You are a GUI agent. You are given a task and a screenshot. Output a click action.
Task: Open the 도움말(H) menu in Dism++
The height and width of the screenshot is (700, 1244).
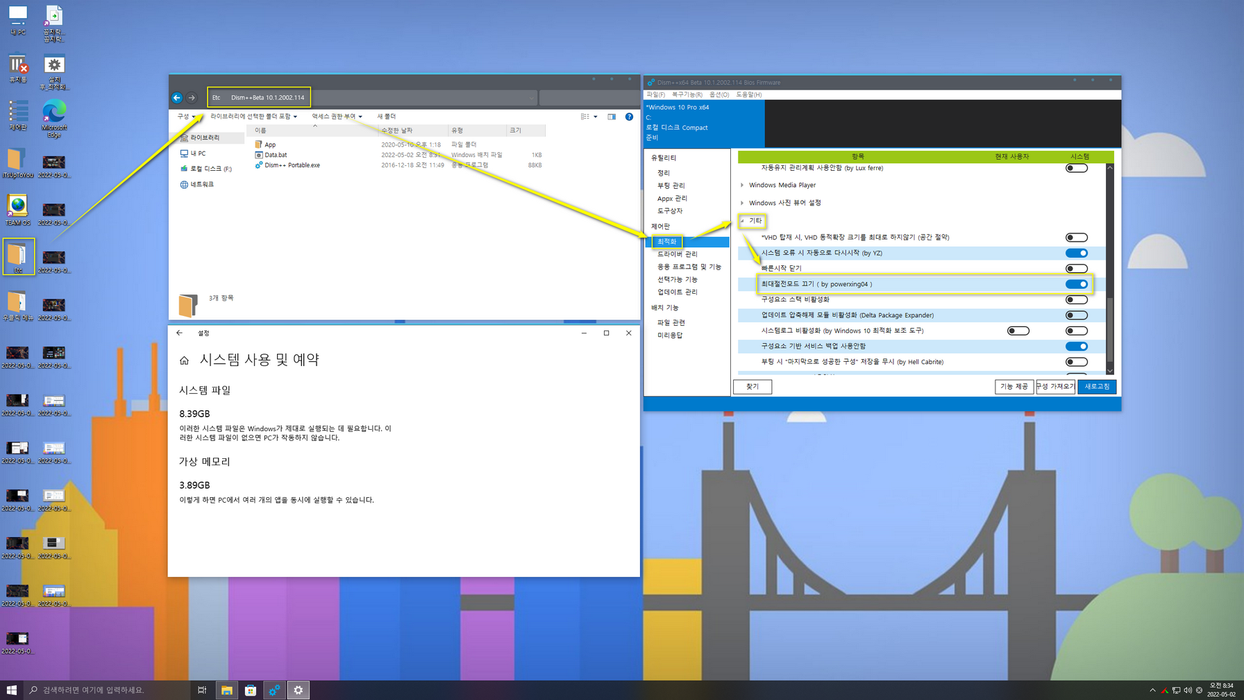pos(748,94)
